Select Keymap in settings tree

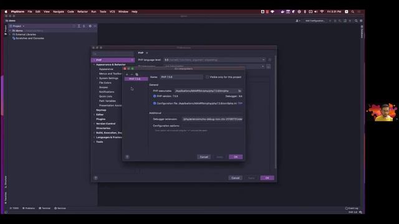click(101, 110)
